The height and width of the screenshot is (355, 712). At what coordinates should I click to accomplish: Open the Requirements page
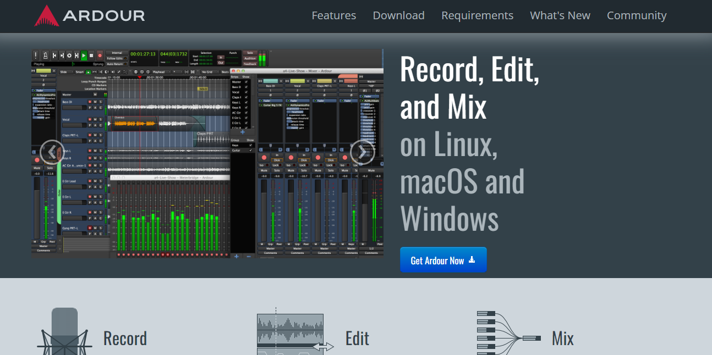coord(477,15)
